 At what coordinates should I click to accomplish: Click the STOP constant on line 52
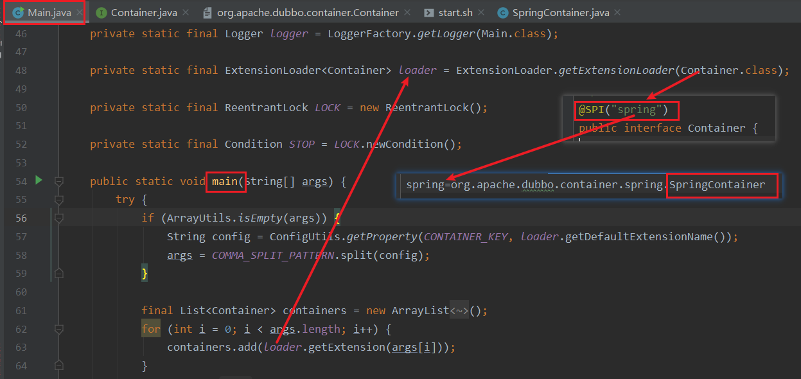coord(302,144)
